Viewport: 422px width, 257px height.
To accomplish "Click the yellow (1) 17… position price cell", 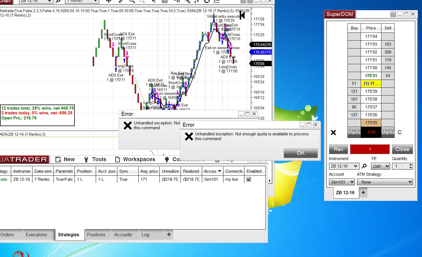I will (x=371, y=84).
